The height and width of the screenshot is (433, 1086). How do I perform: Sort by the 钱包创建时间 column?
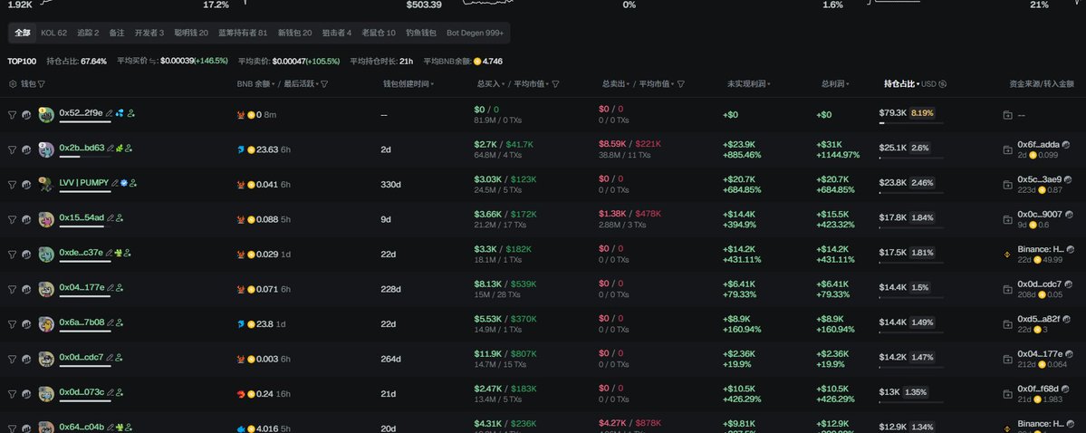tap(408, 84)
